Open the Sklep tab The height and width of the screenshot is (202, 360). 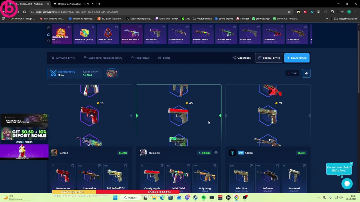click(x=164, y=58)
